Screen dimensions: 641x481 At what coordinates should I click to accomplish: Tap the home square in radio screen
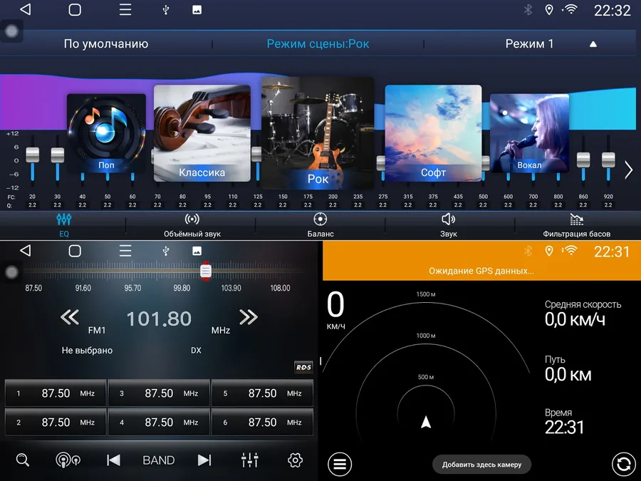[75, 250]
